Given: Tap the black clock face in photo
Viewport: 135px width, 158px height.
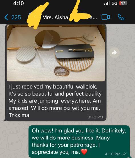Looking at the screenshot, I should click(x=74, y=51).
